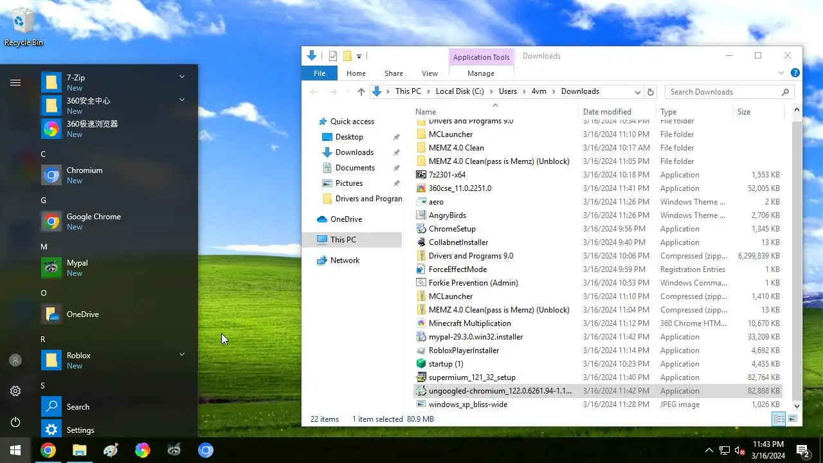This screenshot has width=823, height=463.
Task: Open the address bar history dropdown
Action: click(637, 92)
